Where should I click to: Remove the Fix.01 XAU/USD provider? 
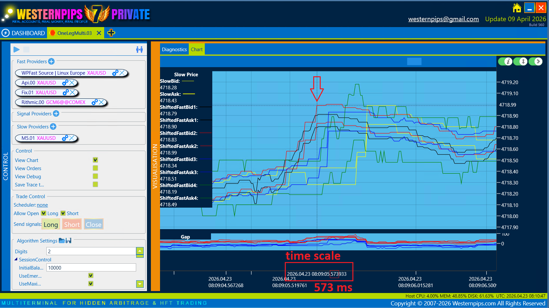[x=73, y=93]
